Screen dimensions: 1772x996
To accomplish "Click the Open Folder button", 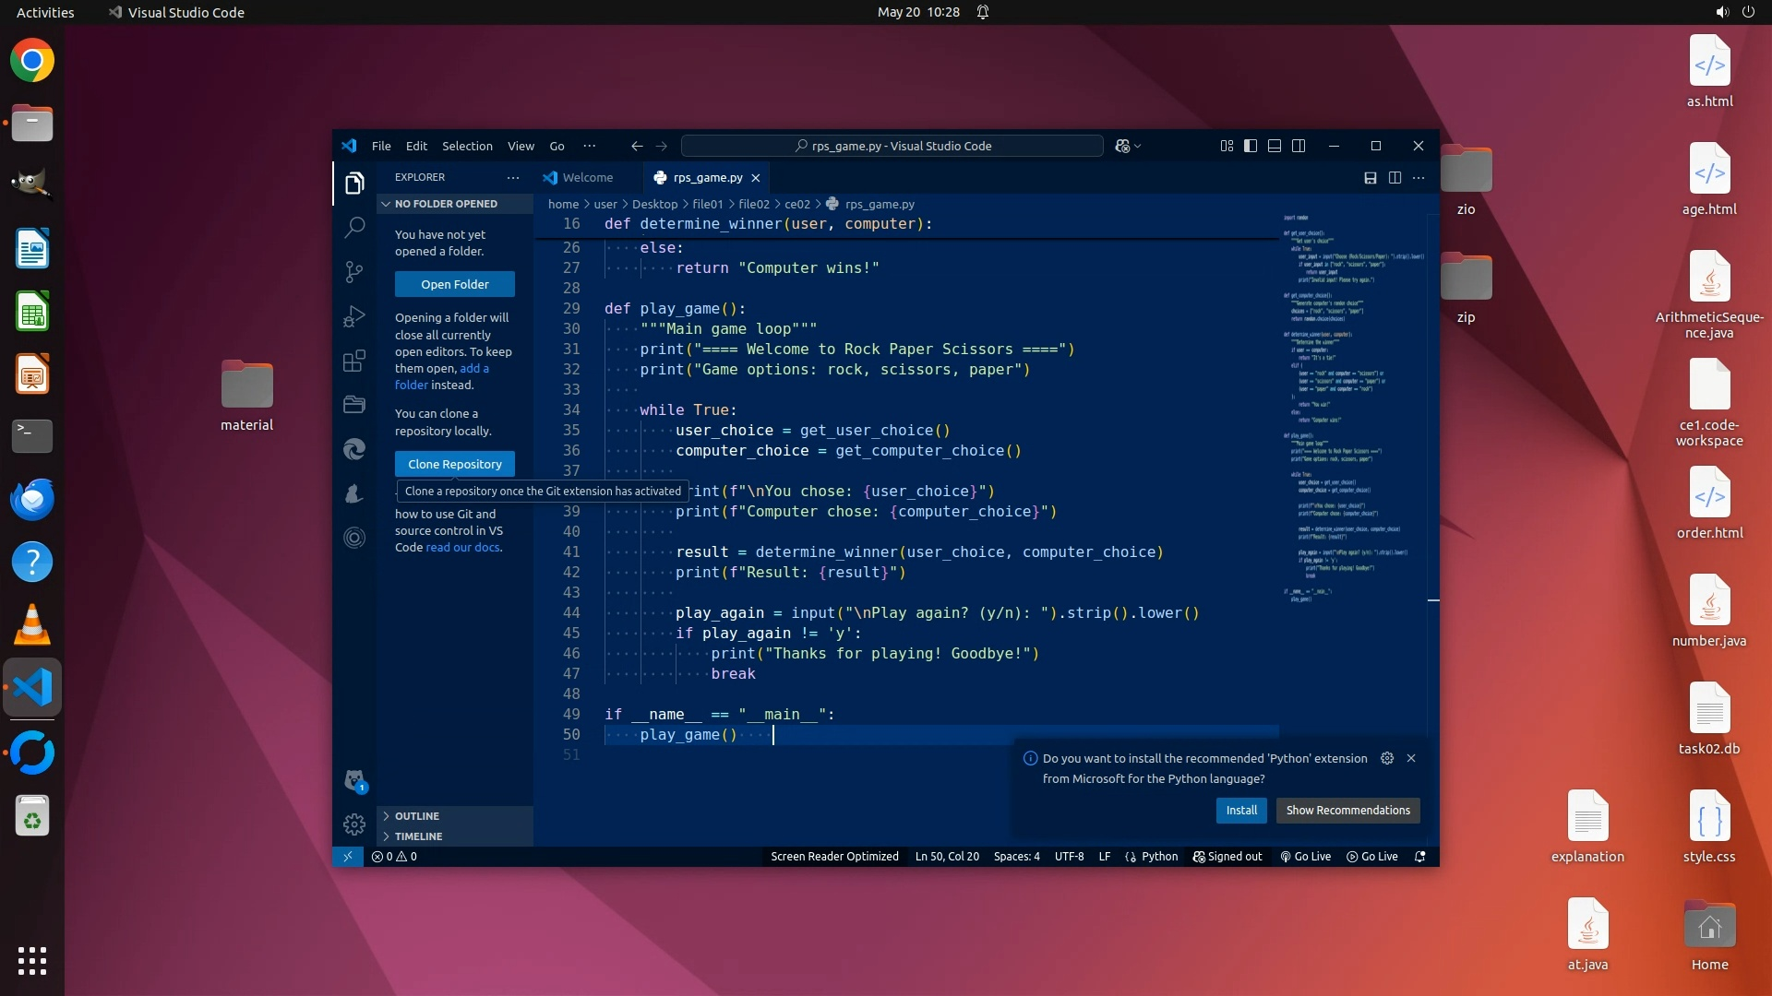I will pos(455,284).
